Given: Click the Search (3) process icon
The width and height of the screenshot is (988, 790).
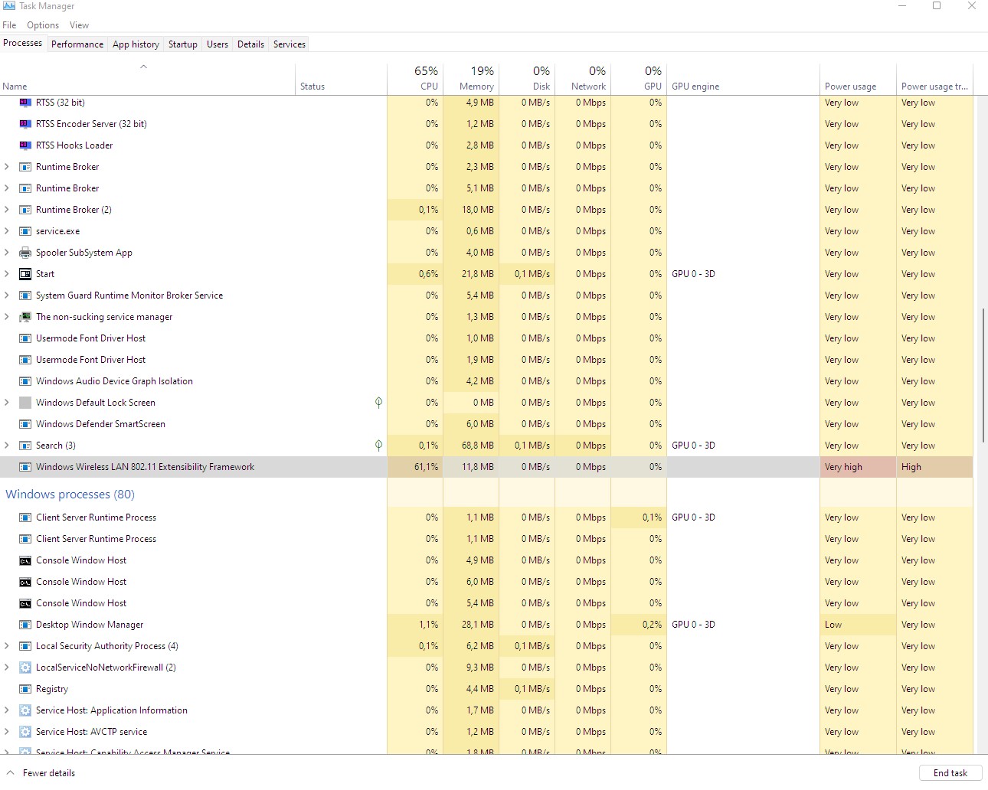Looking at the screenshot, I should [x=25, y=446].
